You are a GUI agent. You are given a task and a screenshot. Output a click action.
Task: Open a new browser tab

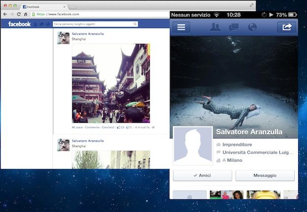pos(72,7)
